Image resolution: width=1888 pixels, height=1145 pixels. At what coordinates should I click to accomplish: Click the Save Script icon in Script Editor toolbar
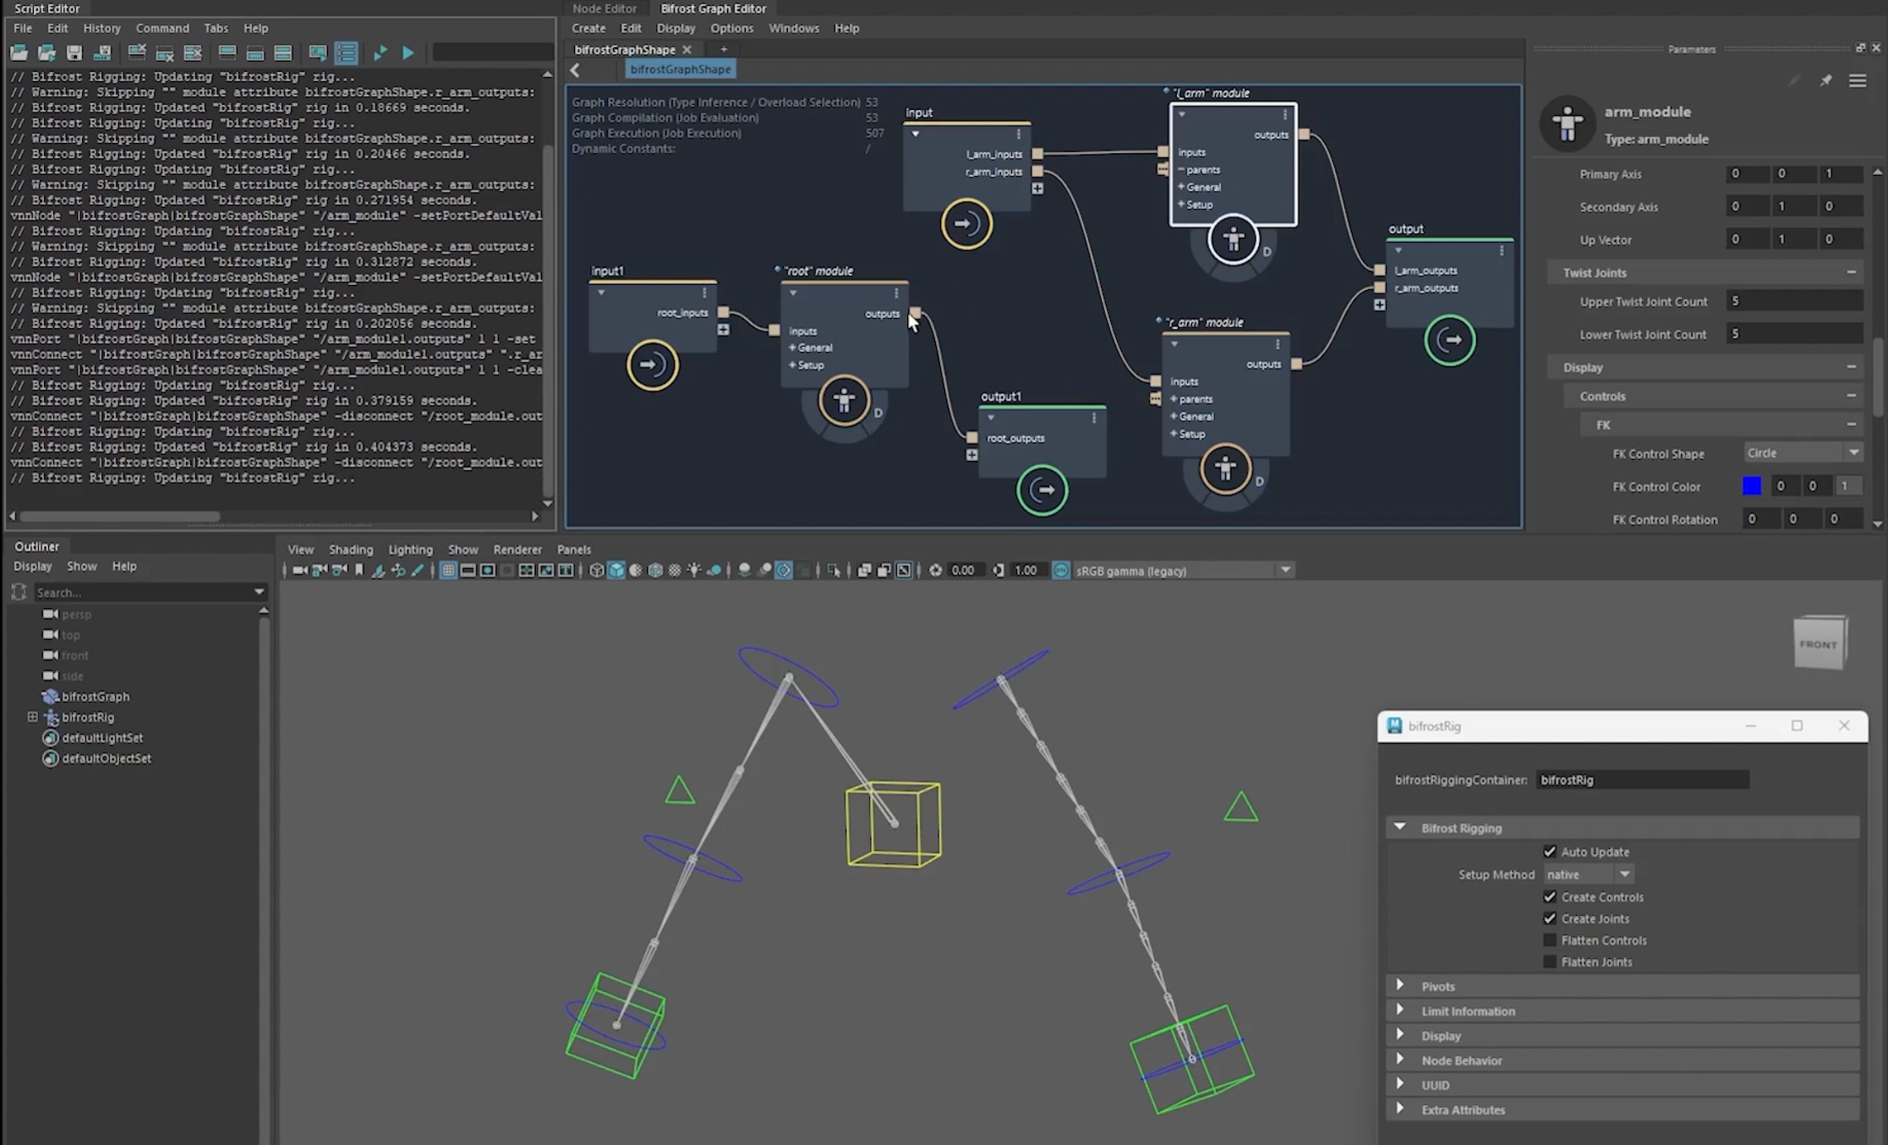[x=74, y=52]
